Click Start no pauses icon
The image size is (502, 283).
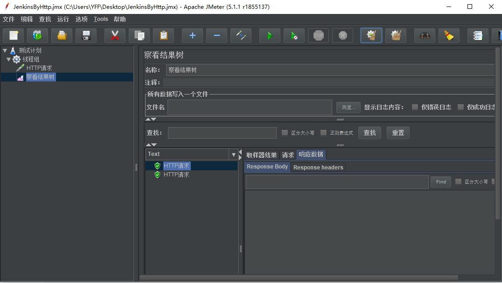(x=294, y=35)
